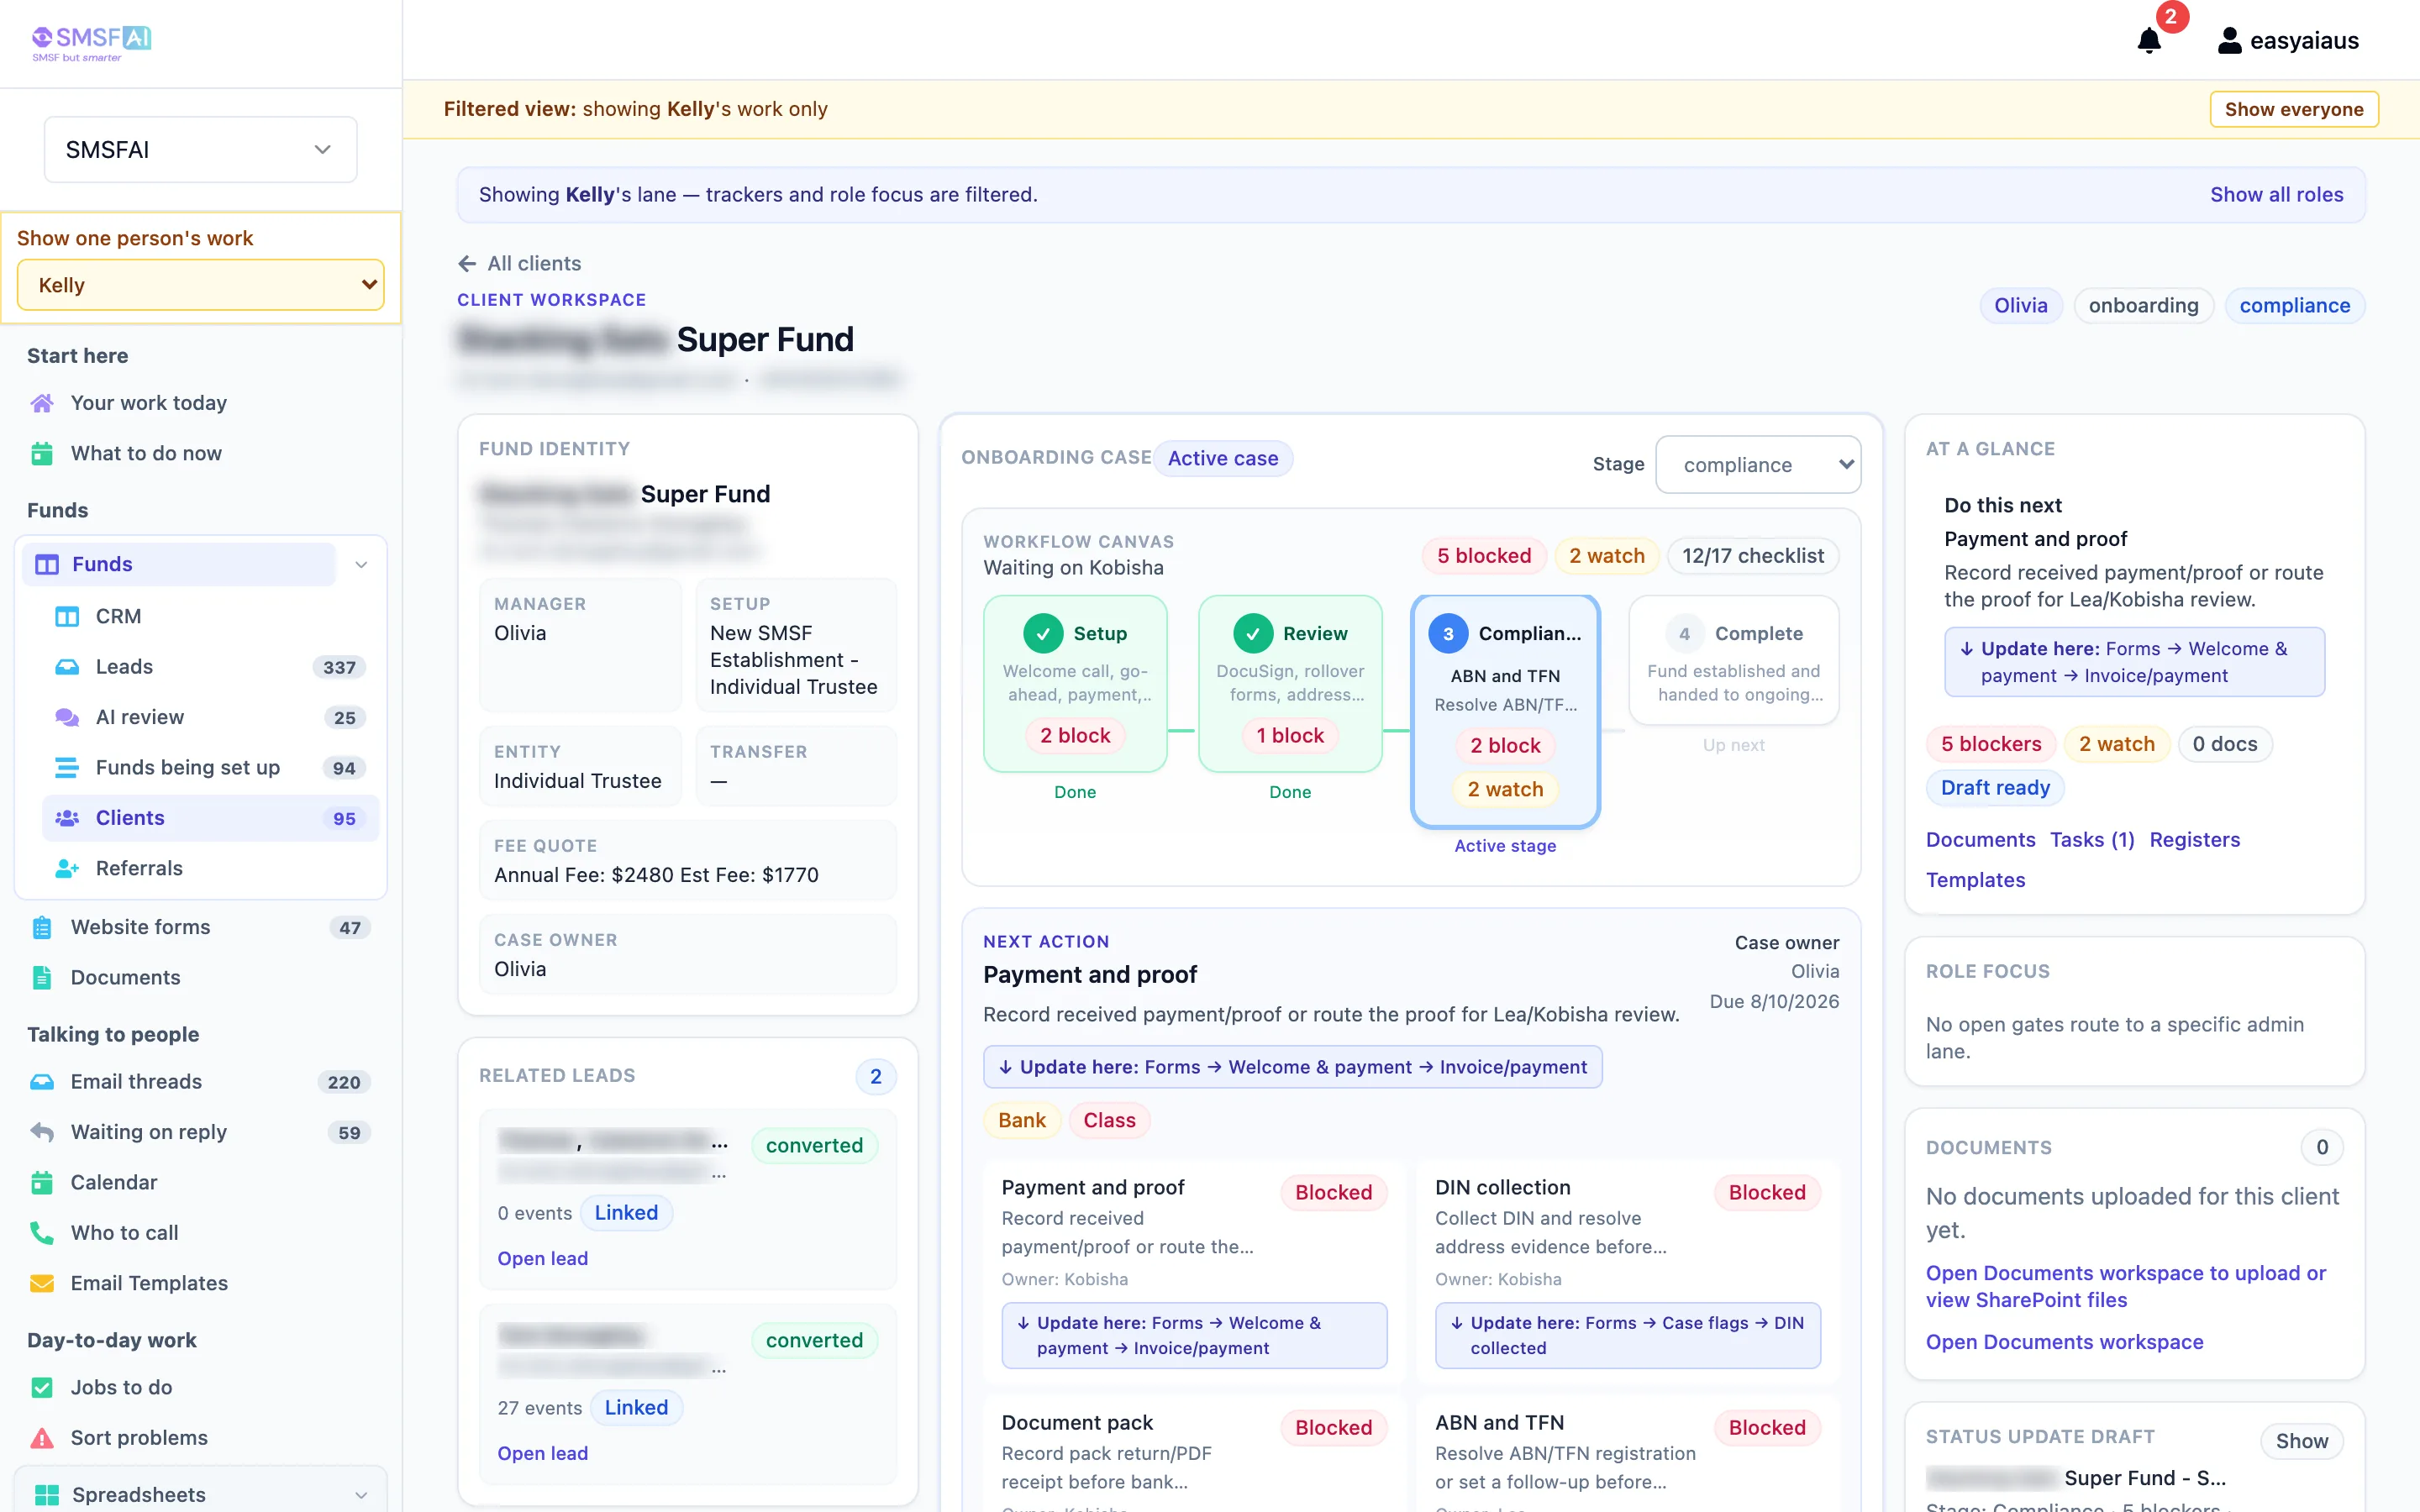Click the home icon beside Your work today
Viewport: 2420px width, 1512px height.
42,403
